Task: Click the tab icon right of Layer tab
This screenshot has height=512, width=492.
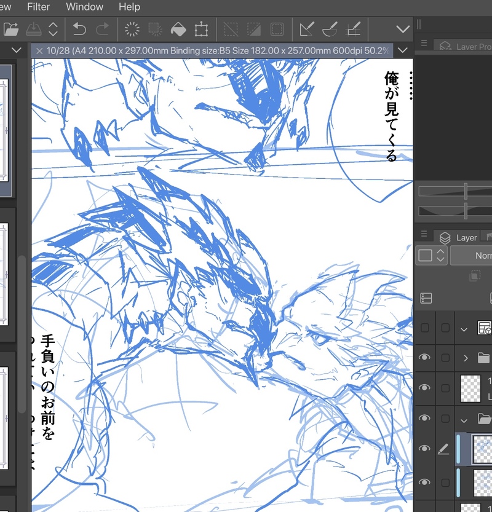Action: pyautogui.click(x=488, y=237)
